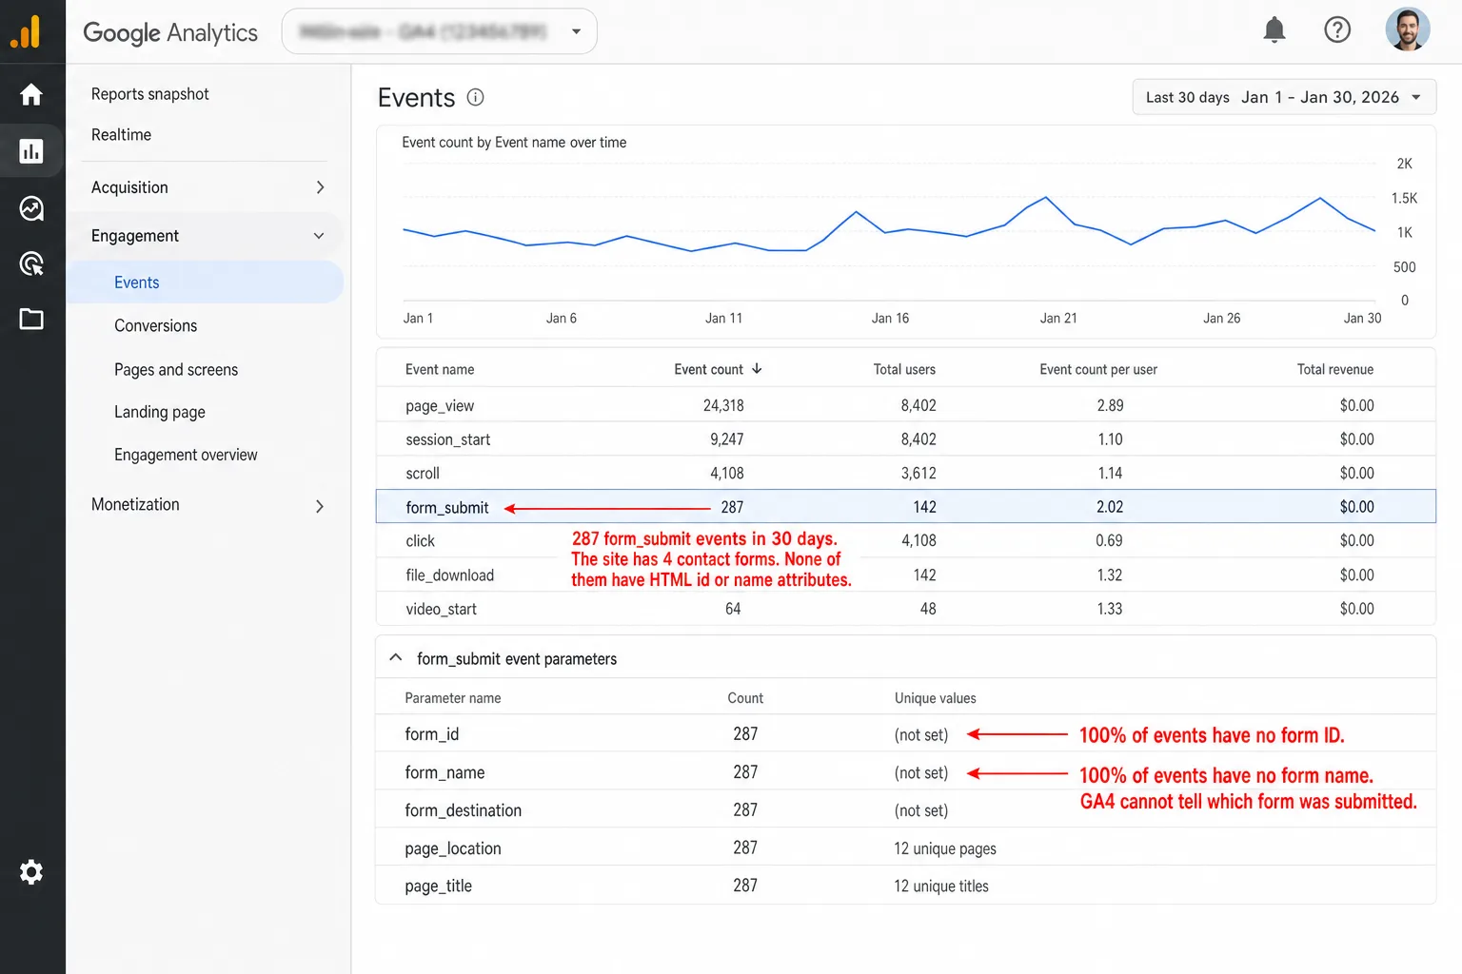The height and width of the screenshot is (974, 1462).
Task: Select Events in Engagement menu
Action: point(205,282)
